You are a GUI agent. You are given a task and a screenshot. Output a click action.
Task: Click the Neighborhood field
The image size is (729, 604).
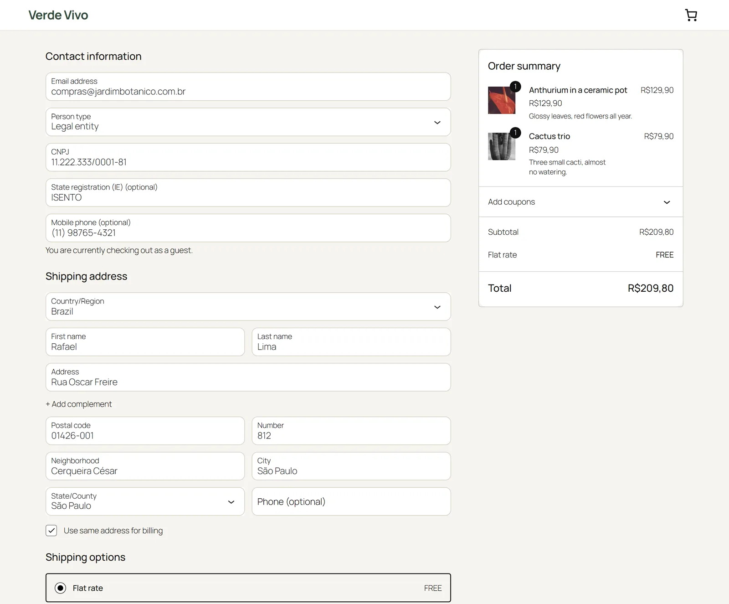(145, 466)
